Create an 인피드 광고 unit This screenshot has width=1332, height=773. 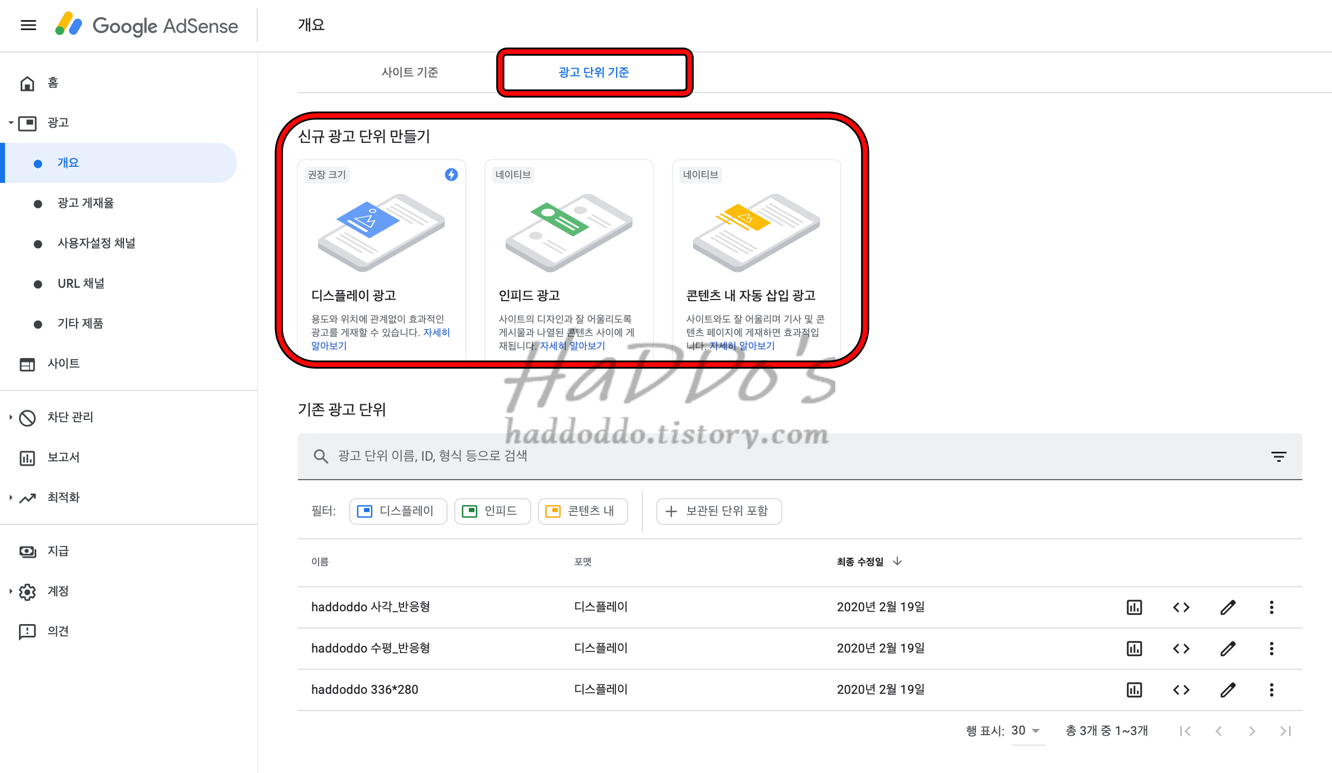[x=569, y=259]
